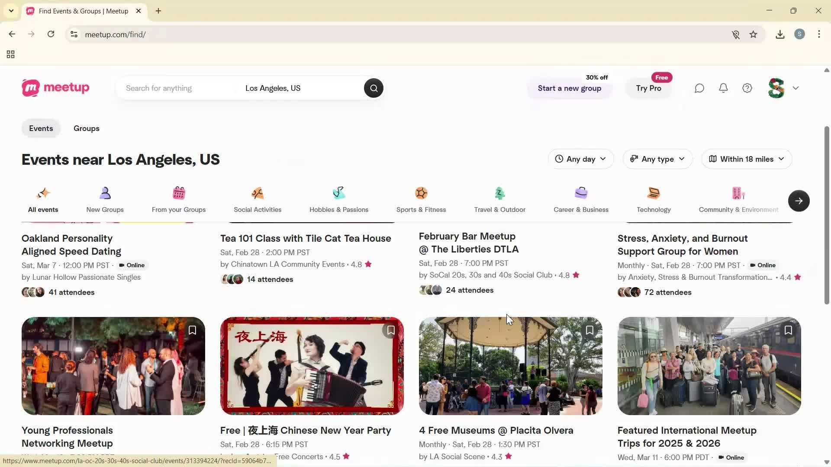Bookmark the Chinese New Year Party event

pyautogui.click(x=390, y=330)
